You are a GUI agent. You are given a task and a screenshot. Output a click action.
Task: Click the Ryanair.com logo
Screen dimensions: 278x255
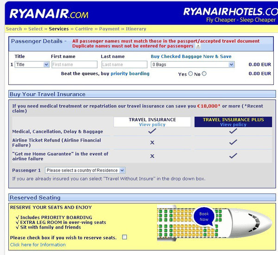pyautogui.click(x=49, y=13)
